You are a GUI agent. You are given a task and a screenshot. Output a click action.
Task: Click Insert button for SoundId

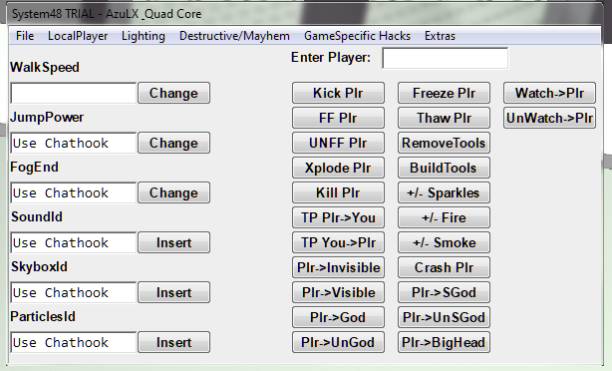click(173, 242)
